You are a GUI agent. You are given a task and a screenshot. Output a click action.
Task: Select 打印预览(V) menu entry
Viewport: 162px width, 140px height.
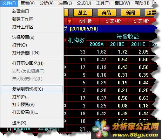point(32,105)
